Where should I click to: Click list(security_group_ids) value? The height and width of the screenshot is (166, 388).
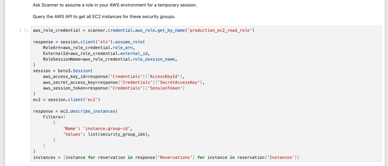(x=118, y=134)
